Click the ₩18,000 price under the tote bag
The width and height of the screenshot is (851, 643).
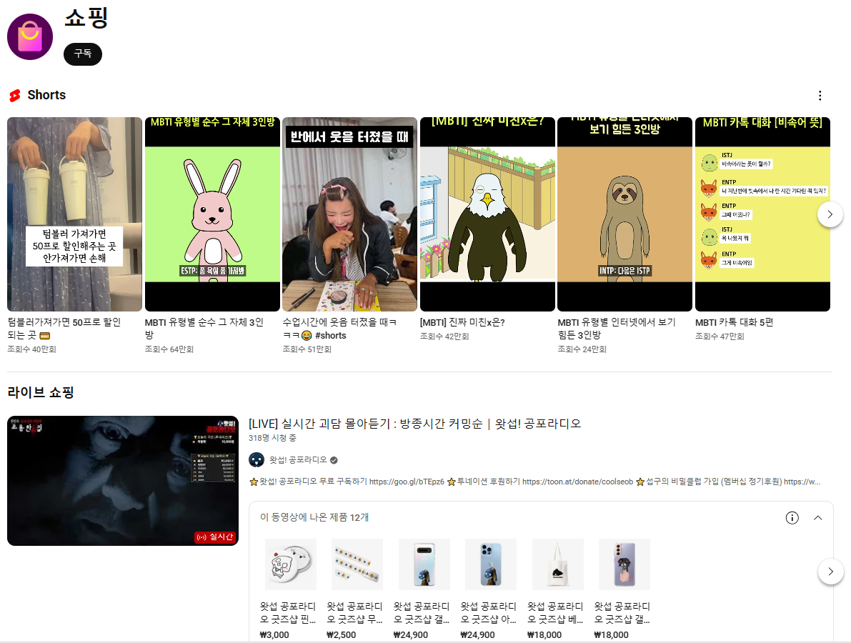point(544,635)
